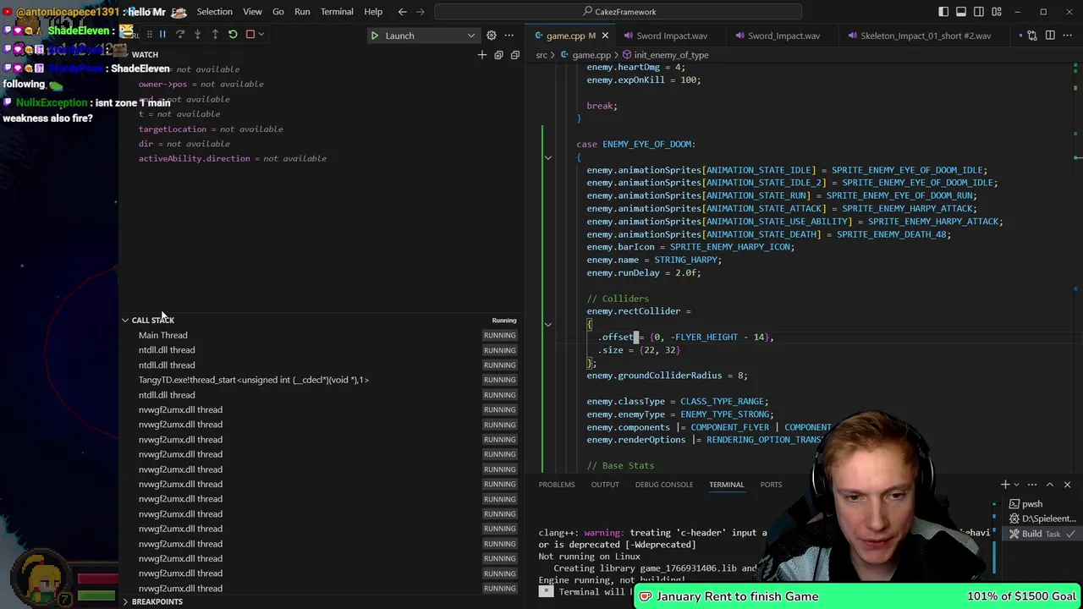This screenshot has width=1083, height=609.
Task: Click the CakezFramework search box
Action: coord(618,12)
